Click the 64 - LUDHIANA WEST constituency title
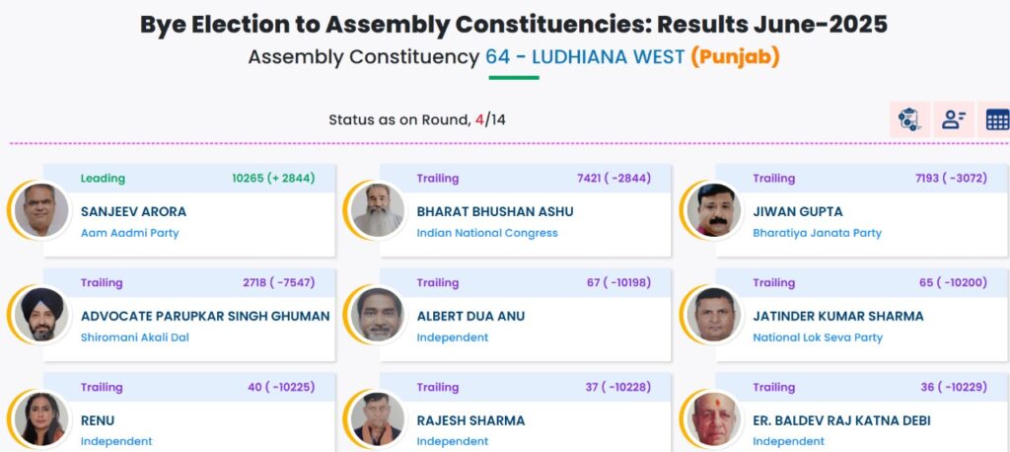1010x452 pixels. pos(585,57)
